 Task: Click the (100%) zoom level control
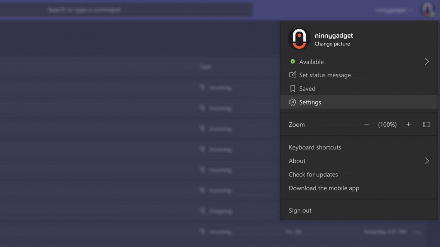[x=387, y=124]
